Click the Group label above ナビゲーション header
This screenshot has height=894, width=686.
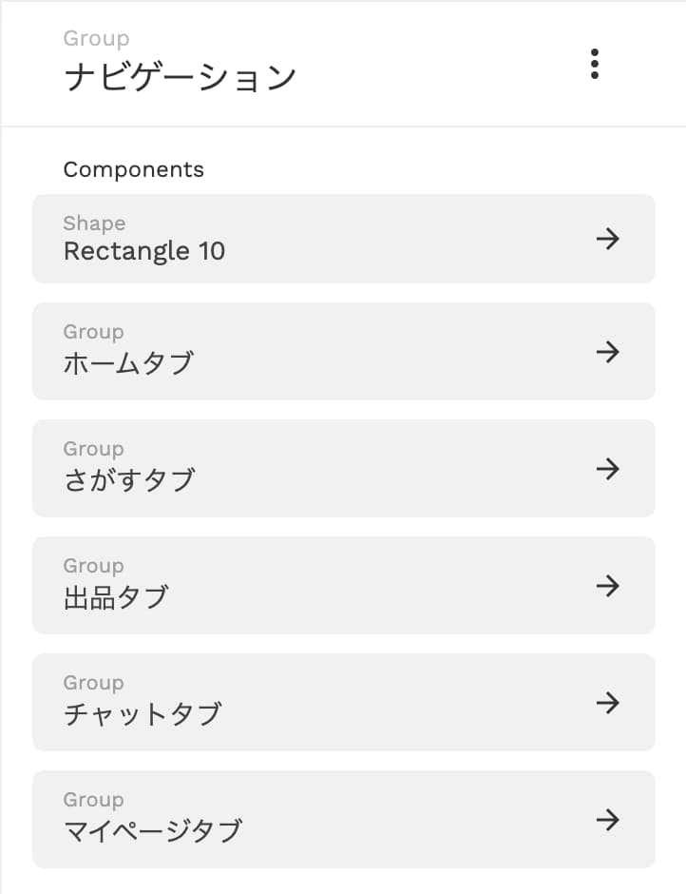click(x=96, y=39)
